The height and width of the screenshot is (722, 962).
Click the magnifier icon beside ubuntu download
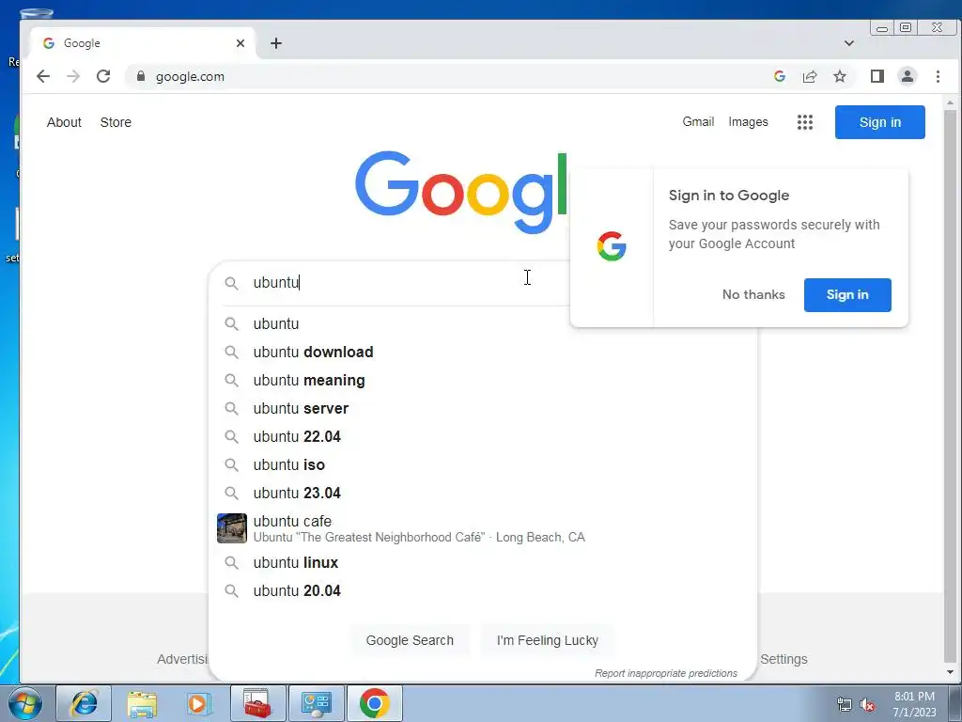point(231,352)
